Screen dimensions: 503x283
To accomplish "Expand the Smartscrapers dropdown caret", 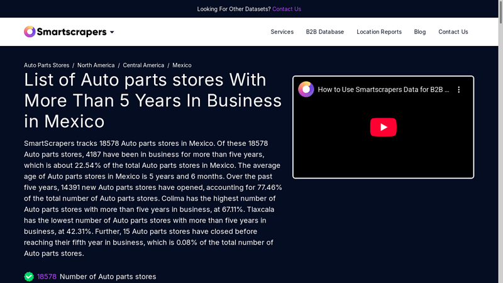I will click(112, 32).
